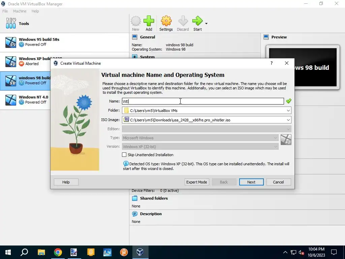Click the Next button
Image resolution: width=345 pixels, height=259 pixels.
[251, 182]
